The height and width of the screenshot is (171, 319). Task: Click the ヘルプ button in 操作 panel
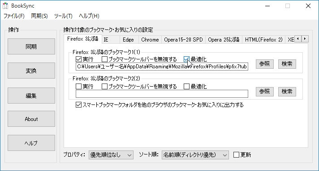(31, 143)
